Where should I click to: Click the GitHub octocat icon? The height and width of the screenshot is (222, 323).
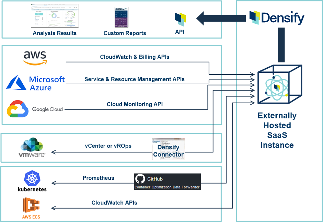pos(139,179)
